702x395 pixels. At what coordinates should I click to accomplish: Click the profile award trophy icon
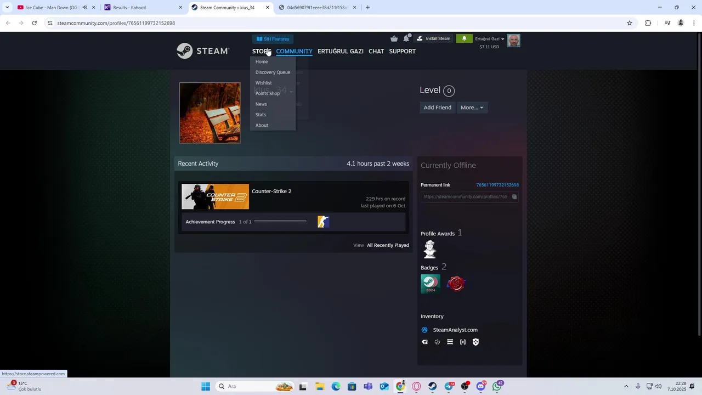(430, 250)
